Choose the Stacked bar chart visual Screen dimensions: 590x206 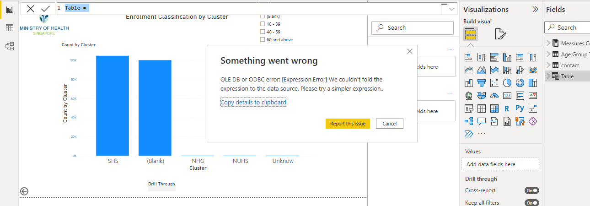point(468,57)
